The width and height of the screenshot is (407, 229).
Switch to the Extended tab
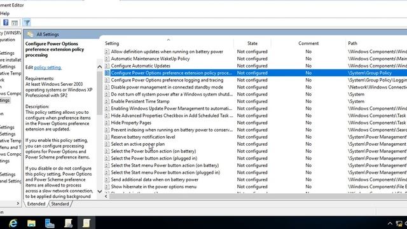(36, 204)
